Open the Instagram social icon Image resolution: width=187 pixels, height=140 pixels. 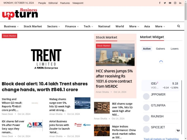click(x=175, y=3)
